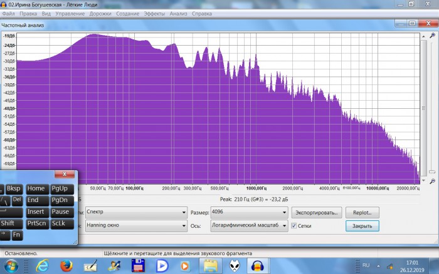Screen dimensions: 439x274
Task: Toggle the Сетки checkbox
Action: coord(294,226)
